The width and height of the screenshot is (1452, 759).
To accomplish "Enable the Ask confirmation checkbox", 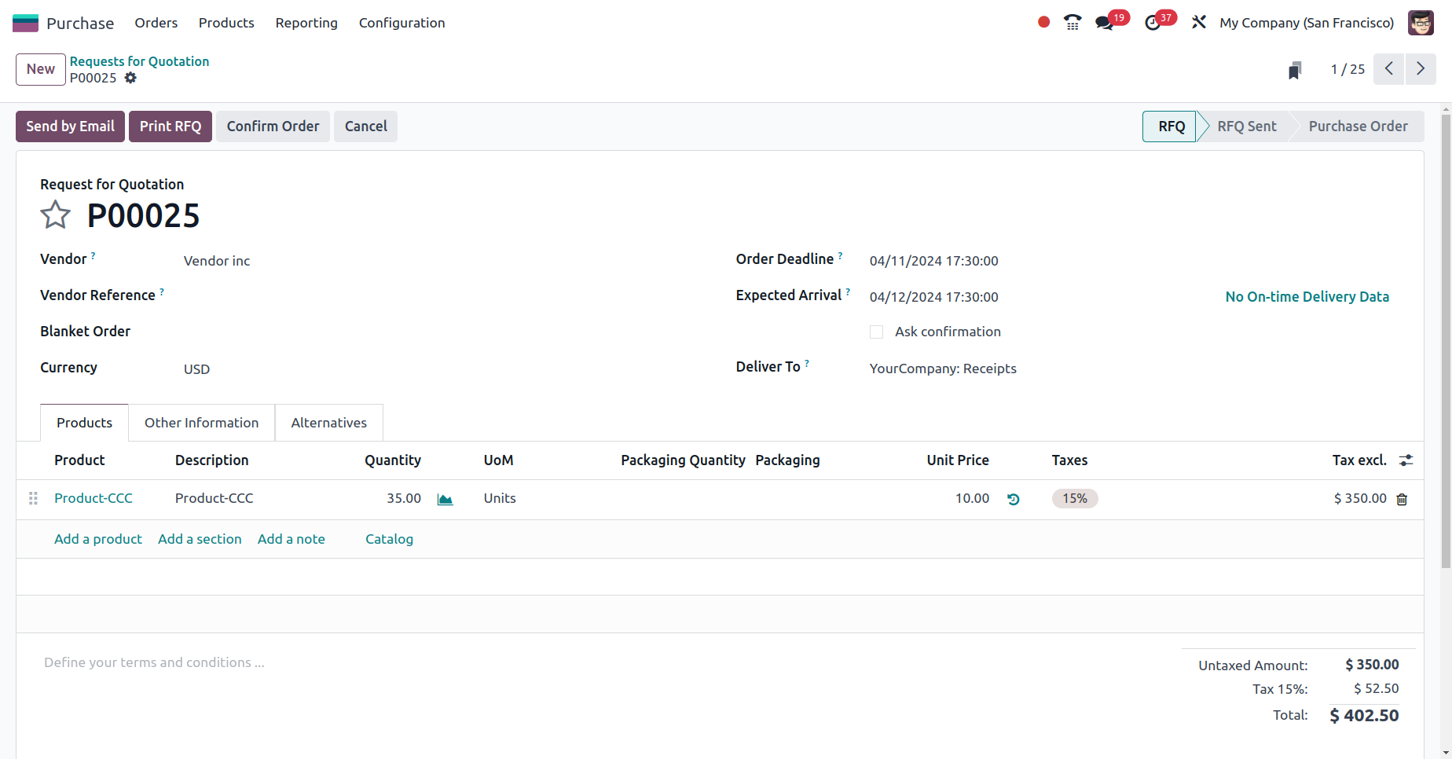I will click(876, 332).
